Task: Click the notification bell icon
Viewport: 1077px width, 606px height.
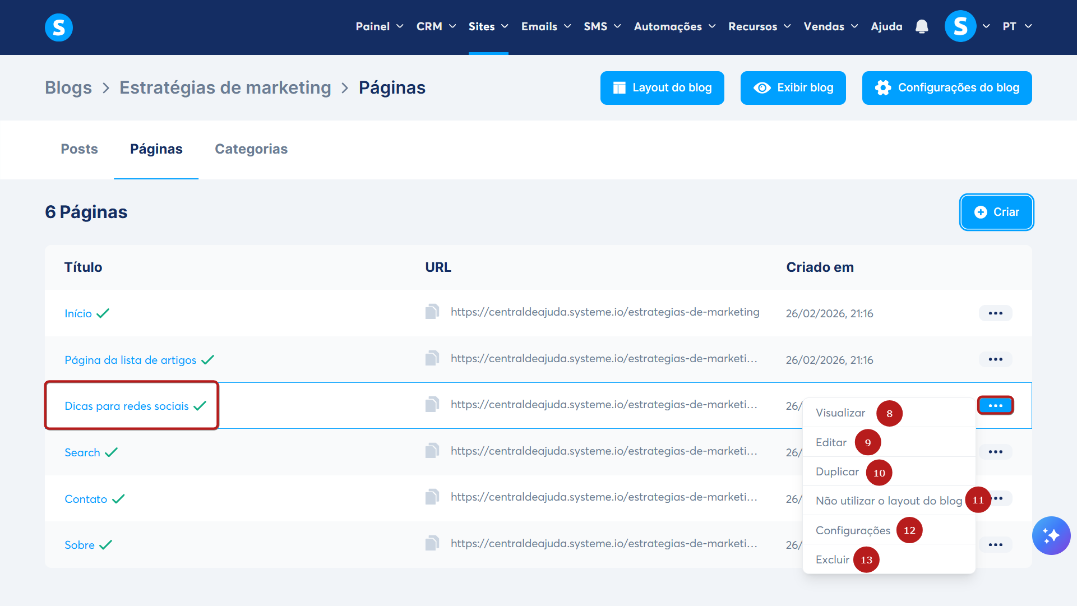Action: click(922, 26)
